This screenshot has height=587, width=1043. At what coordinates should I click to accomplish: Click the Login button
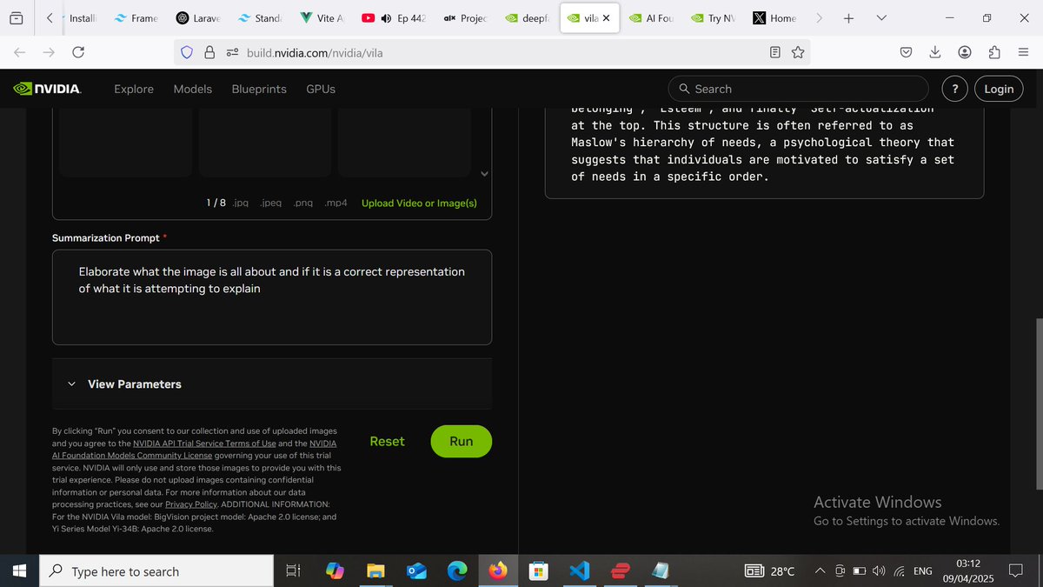[x=999, y=89]
